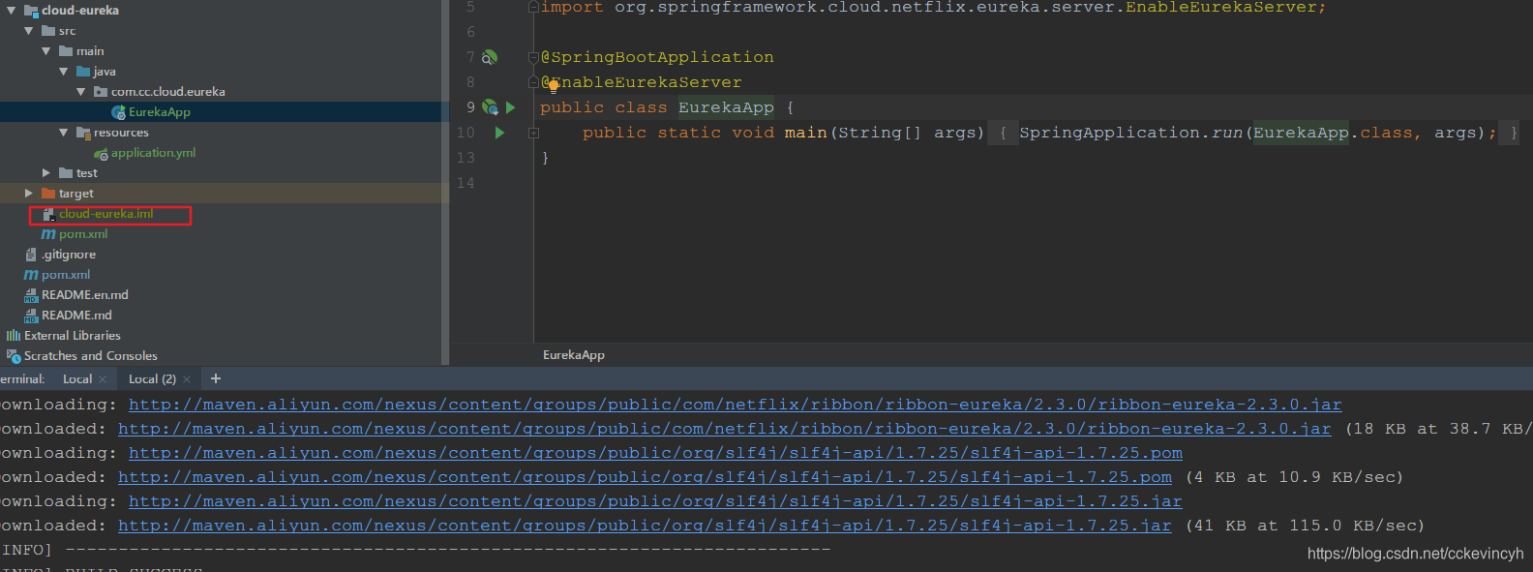Screen dimensions: 1533x572
Task: Click the README.md markdown file icon
Action: pos(31,316)
